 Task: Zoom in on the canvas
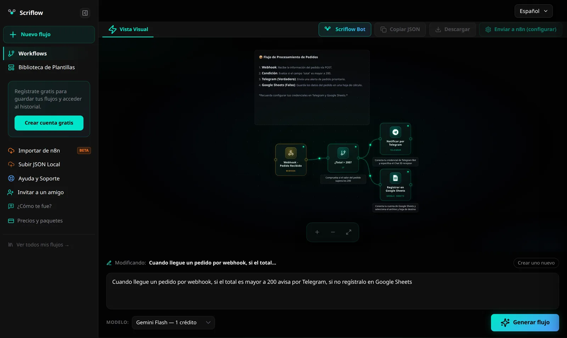(x=317, y=232)
